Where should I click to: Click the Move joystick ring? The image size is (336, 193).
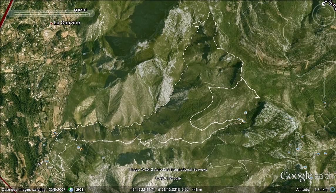[x=324, y=36]
